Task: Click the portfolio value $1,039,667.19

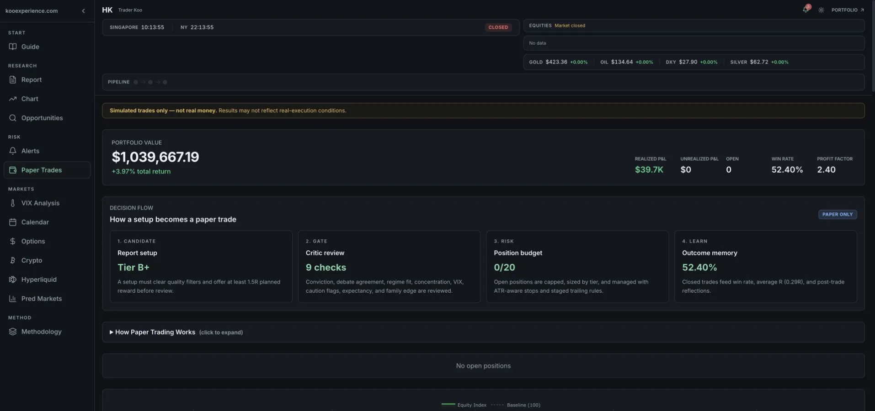Action: (x=155, y=157)
